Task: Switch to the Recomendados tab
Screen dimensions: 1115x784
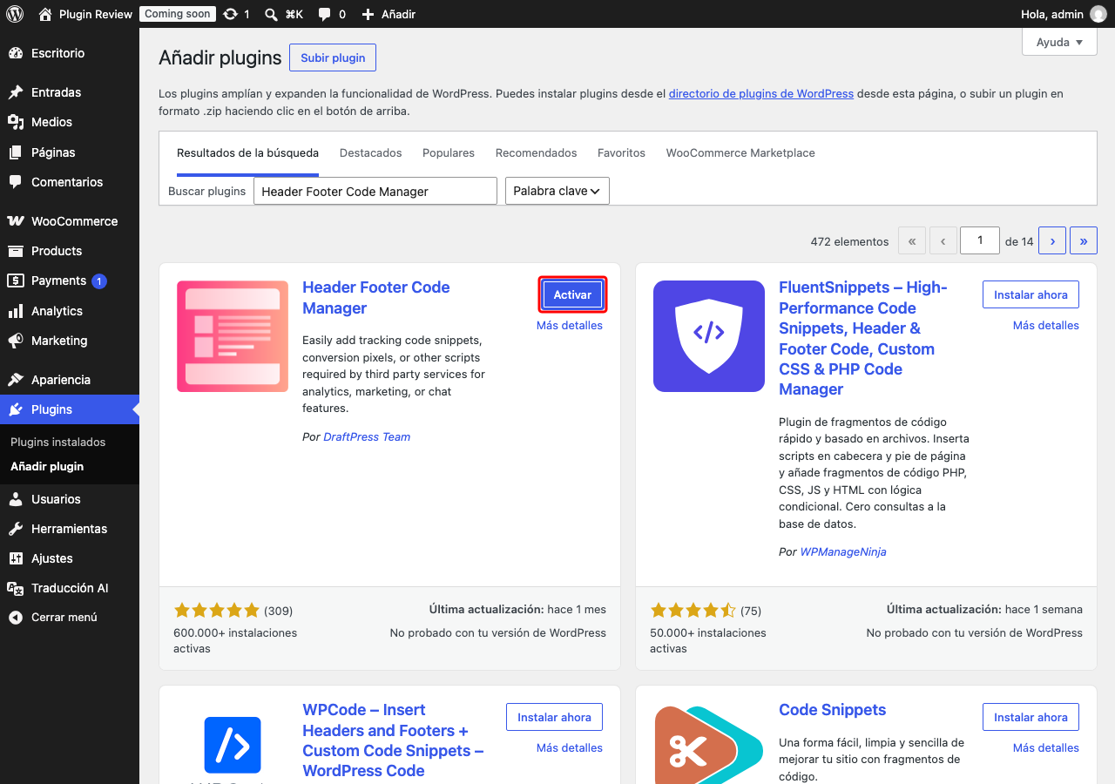Action: (x=537, y=153)
